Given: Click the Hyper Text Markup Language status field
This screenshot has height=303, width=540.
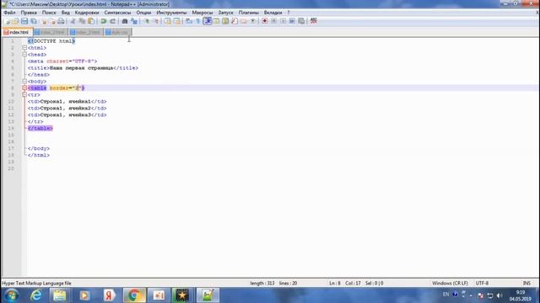Looking at the screenshot, I should pos(36,283).
